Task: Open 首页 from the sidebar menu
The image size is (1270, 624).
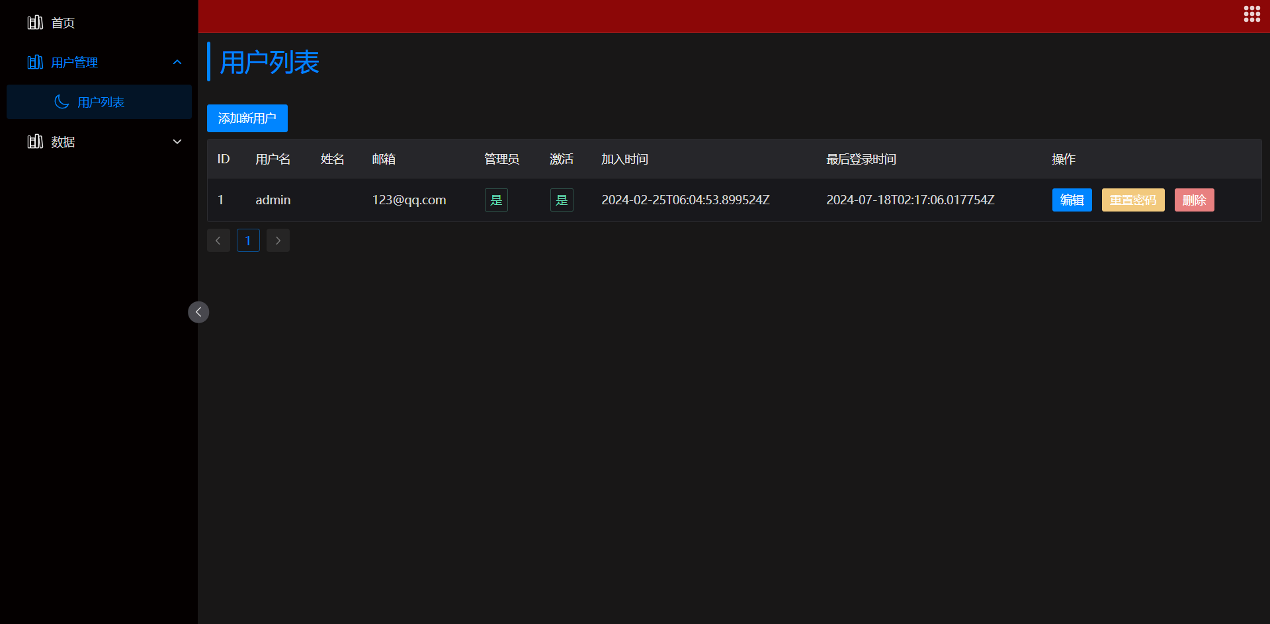Action: (x=63, y=22)
